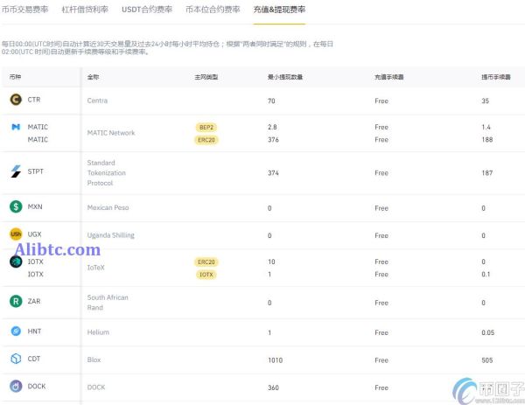Click the UGX ticker label

[34, 234]
